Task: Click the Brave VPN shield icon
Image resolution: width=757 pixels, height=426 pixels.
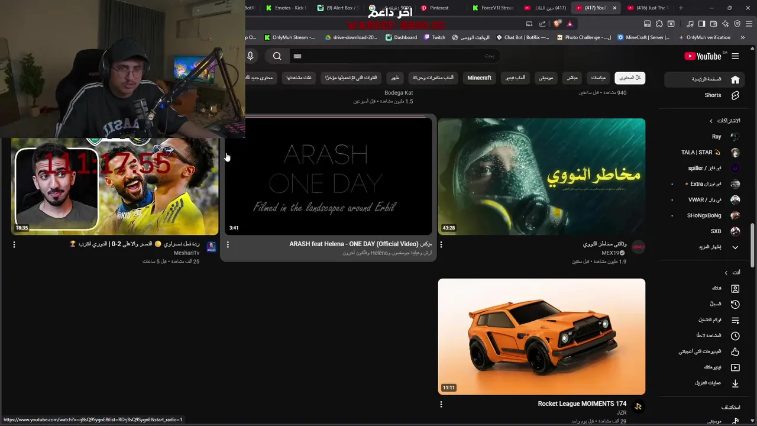Action: click(737, 24)
